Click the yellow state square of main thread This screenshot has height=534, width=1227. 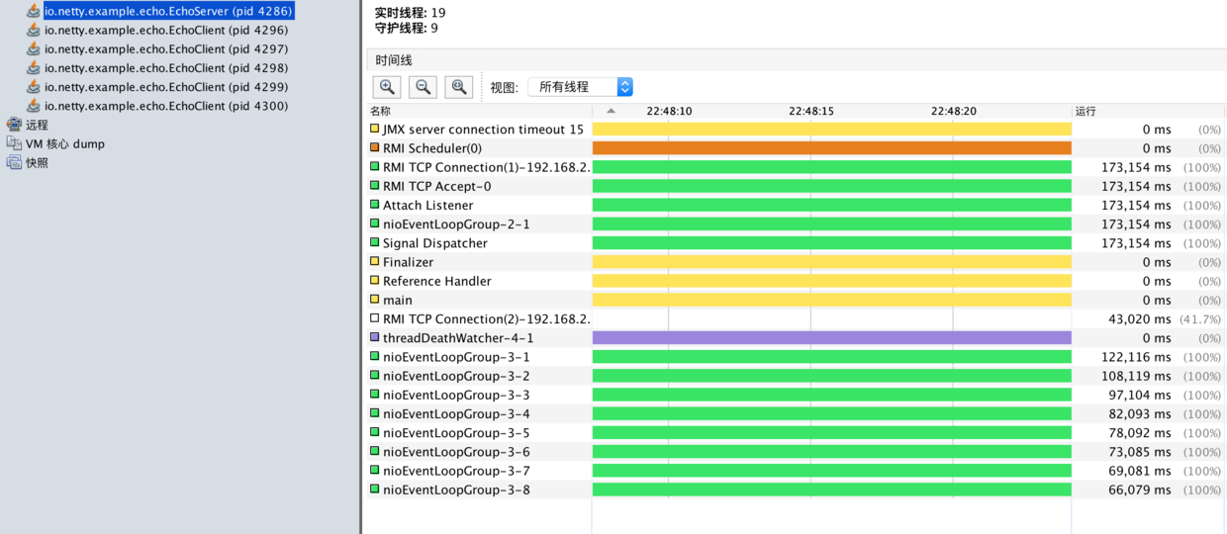pyautogui.click(x=374, y=299)
